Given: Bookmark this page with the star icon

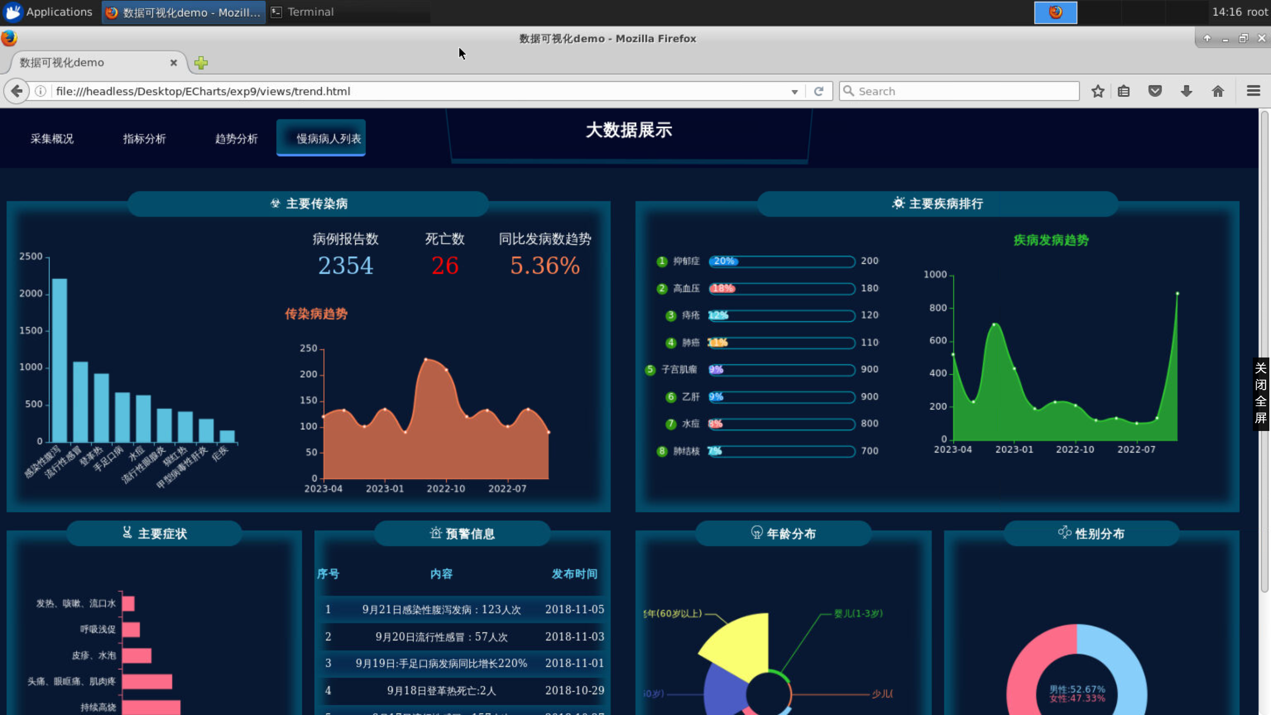Looking at the screenshot, I should coord(1098,91).
